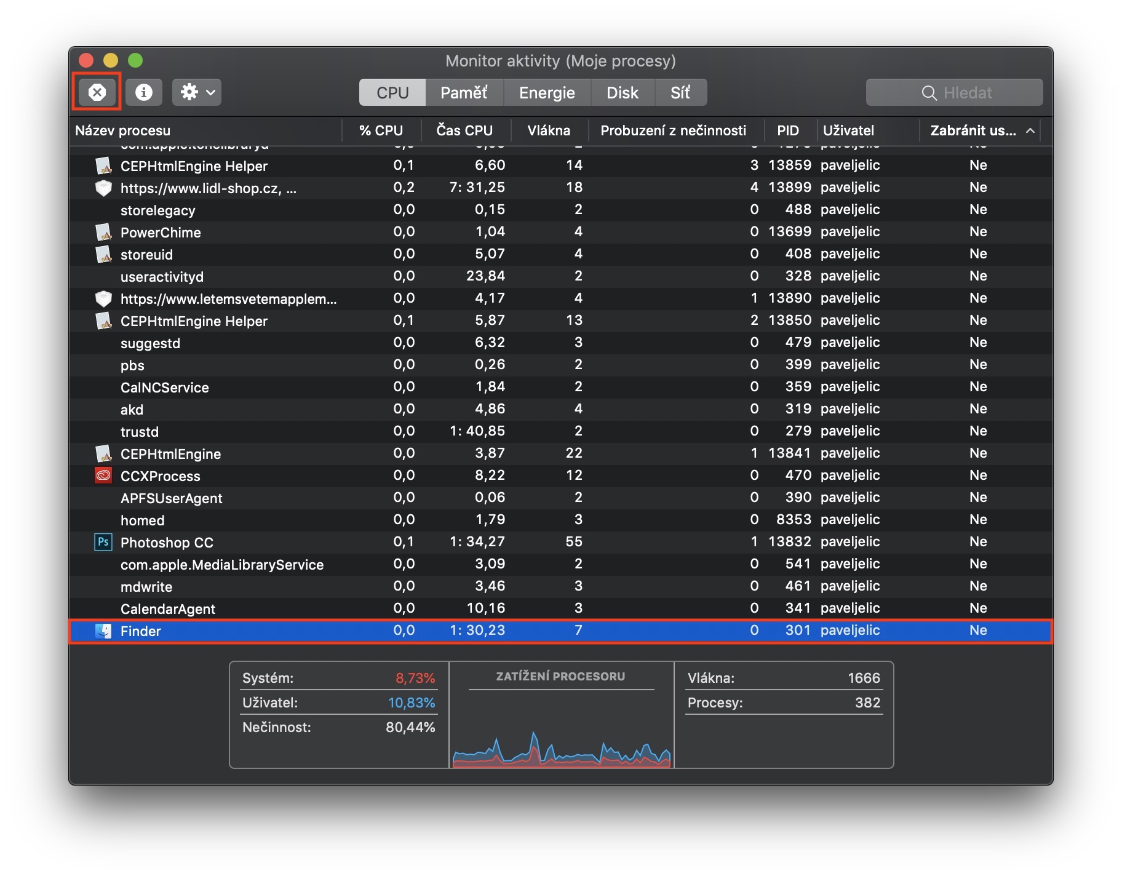The image size is (1122, 876).
Task: Click the Photoshop CC app icon
Action: pyautogui.click(x=103, y=542)
